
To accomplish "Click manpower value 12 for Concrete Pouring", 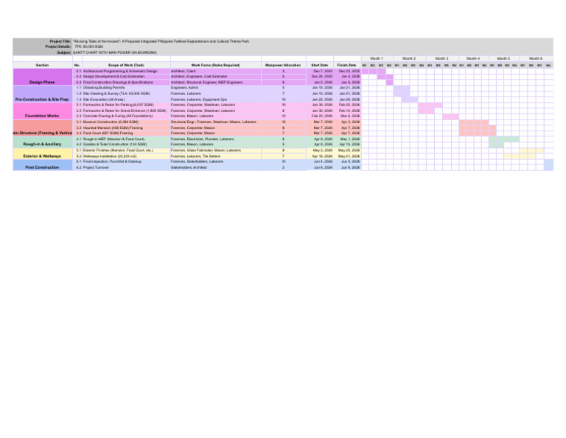I will [x=284, y=116].
